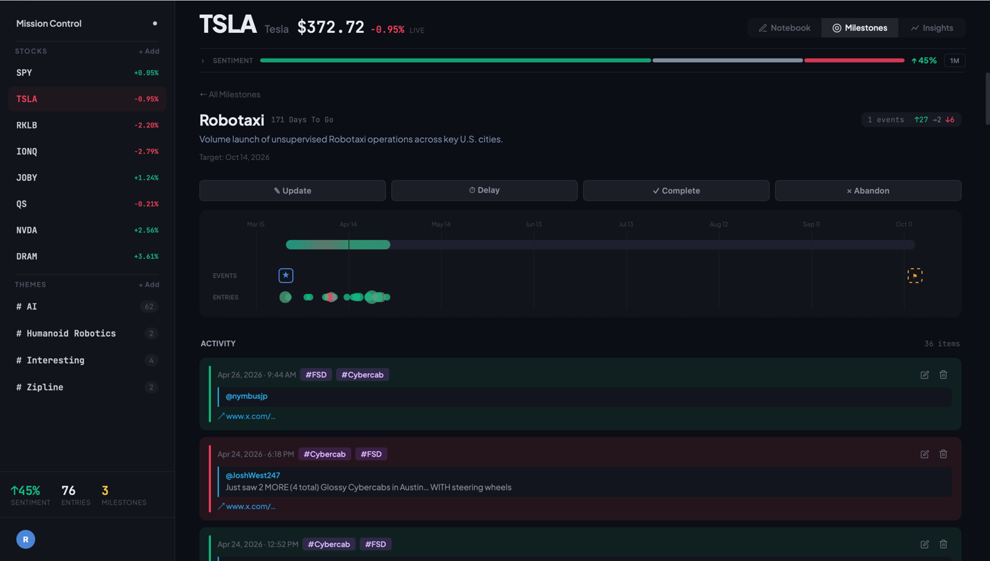Add a new stock

149,51
